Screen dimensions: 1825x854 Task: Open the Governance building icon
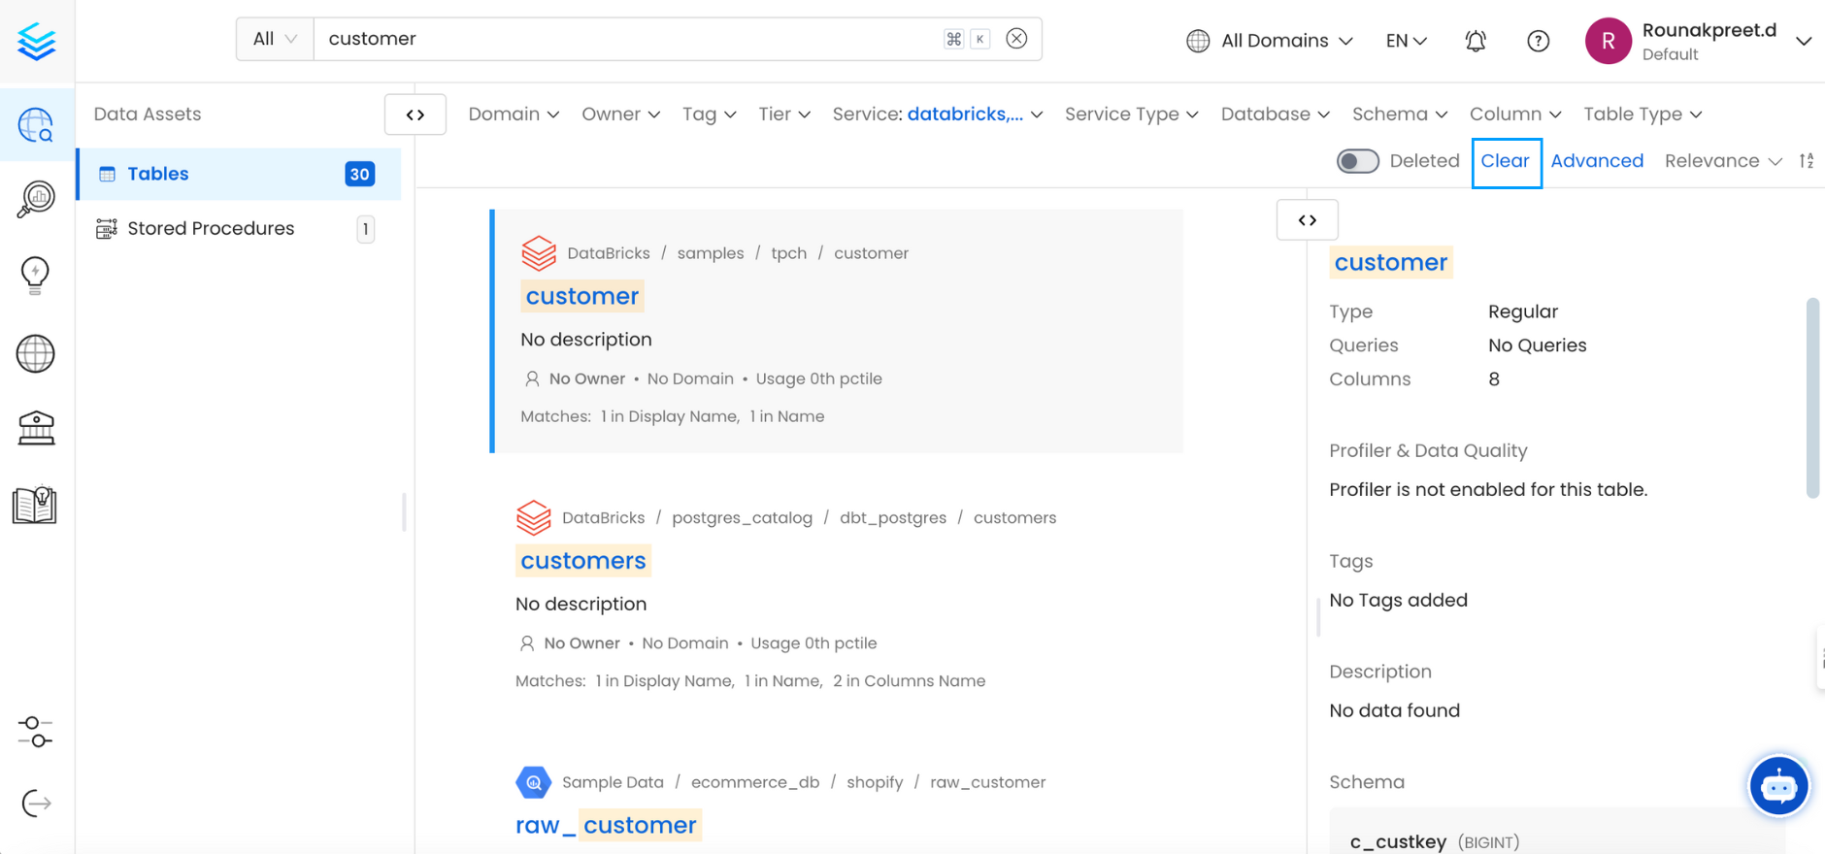[x=36, y=427]
